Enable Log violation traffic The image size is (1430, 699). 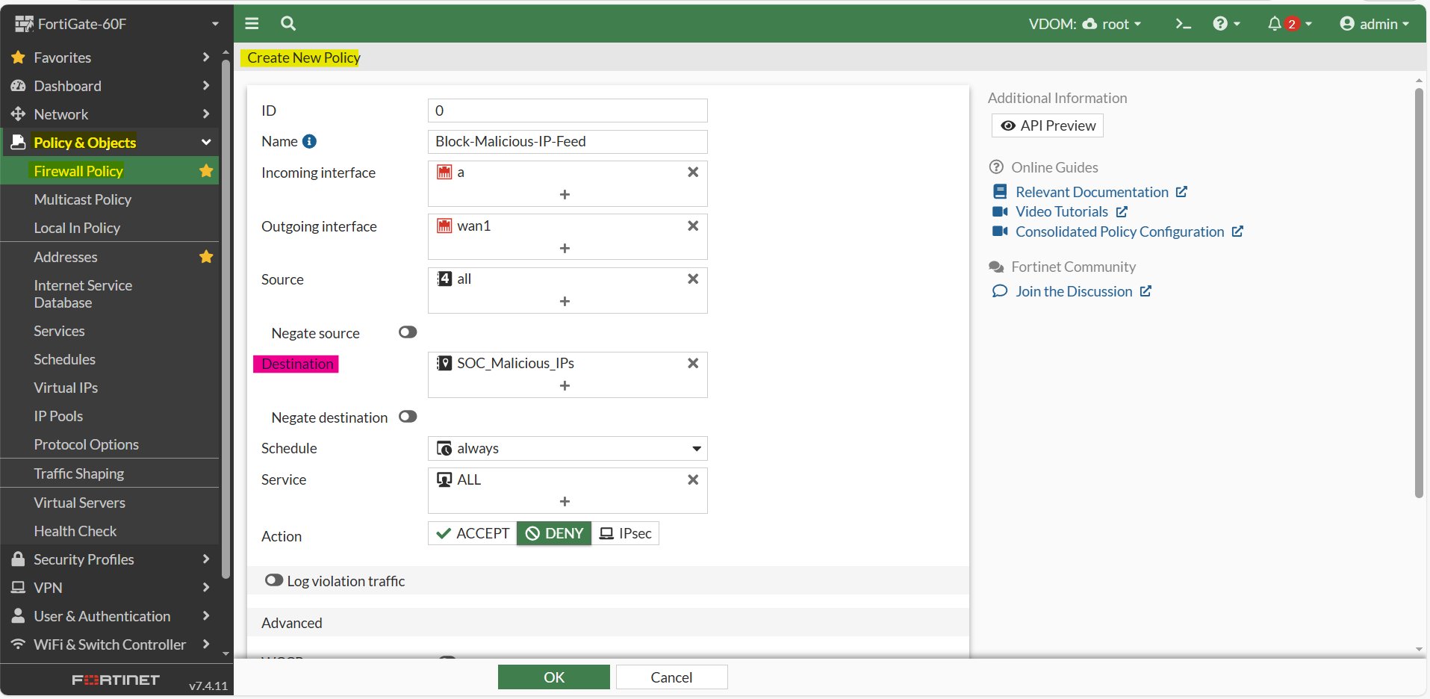274,580
